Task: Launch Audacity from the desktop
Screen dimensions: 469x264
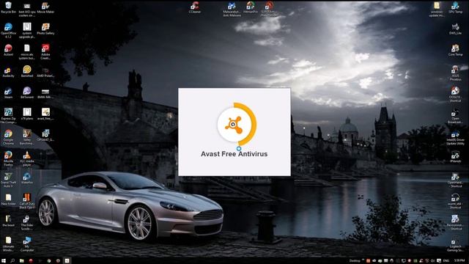Action: coord(8,72)
